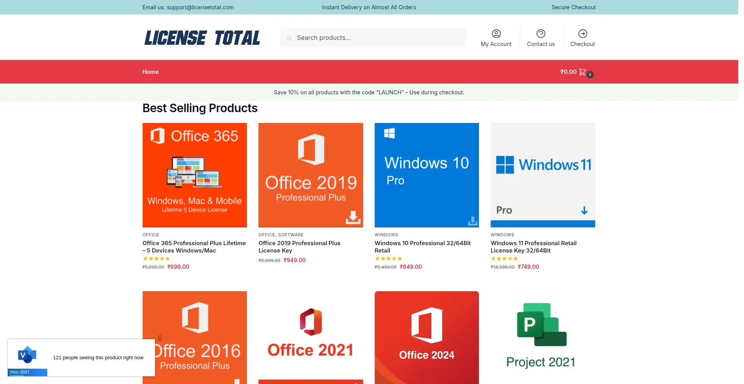Click the Contact us question mark icon

click(541, 34)
